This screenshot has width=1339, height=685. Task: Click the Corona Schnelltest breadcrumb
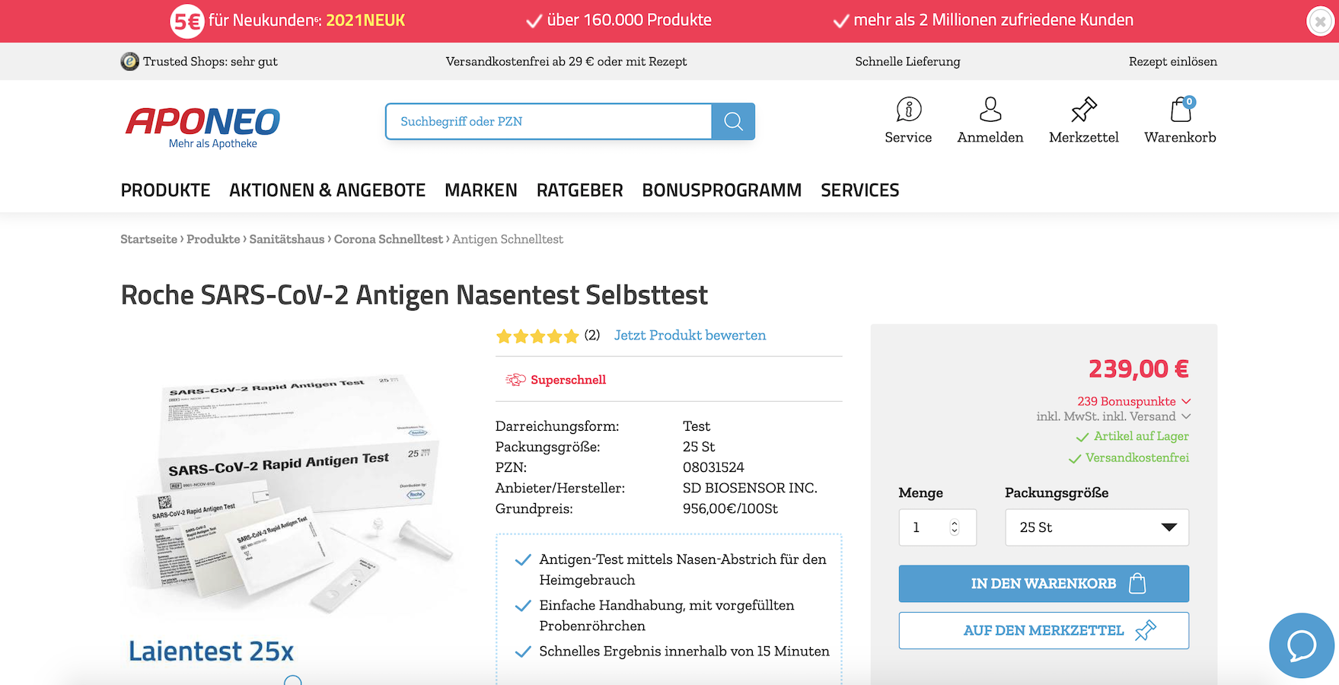tap(388, 240)
